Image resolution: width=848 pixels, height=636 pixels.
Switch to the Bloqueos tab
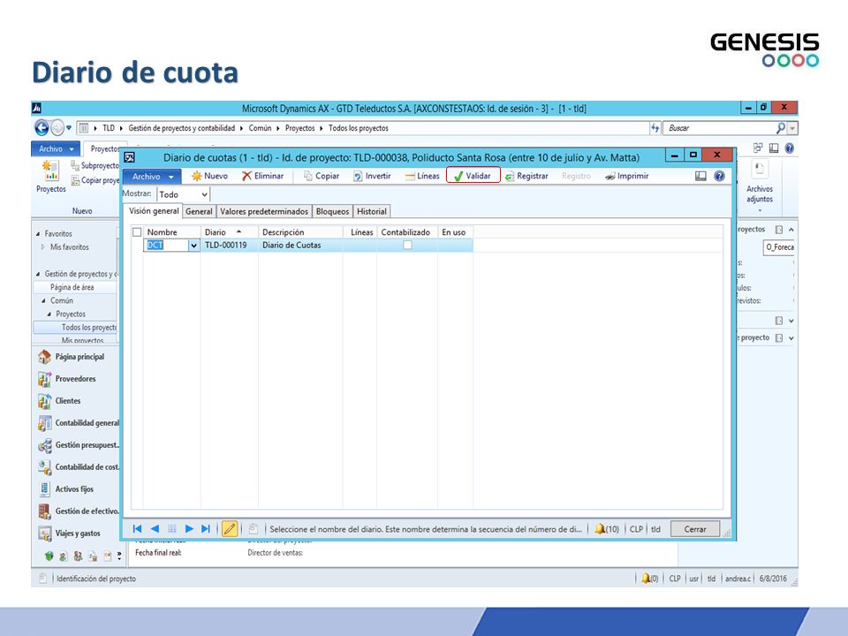[x=333, y=211]
